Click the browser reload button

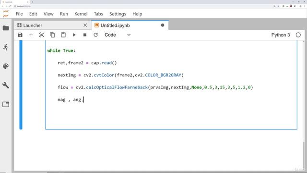pos(11,6)
